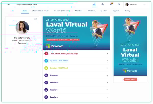Open the chat messages icon

(x=103, y=5)
